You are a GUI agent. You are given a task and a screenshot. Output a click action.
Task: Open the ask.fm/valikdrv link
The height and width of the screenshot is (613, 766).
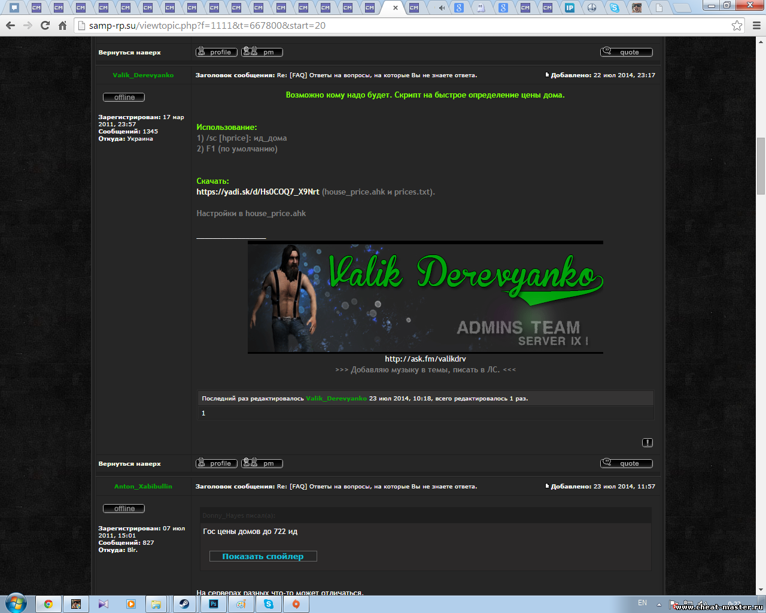point(425,359)
